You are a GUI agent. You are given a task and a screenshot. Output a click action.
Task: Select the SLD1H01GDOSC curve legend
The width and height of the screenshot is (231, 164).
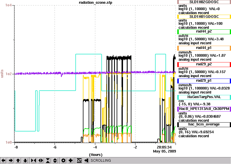click(x=204, y=17)
